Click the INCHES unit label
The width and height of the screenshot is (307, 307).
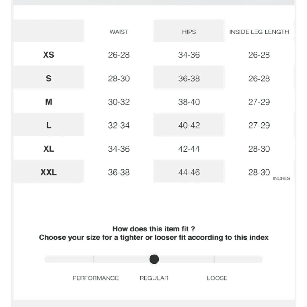(x=281, y=178)
